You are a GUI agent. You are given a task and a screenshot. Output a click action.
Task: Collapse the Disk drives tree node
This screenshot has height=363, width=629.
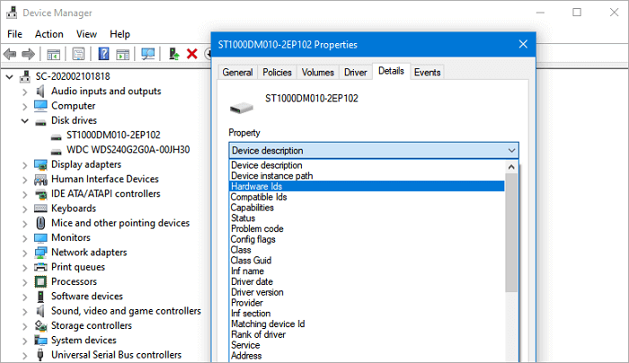(x=25, y=120)
